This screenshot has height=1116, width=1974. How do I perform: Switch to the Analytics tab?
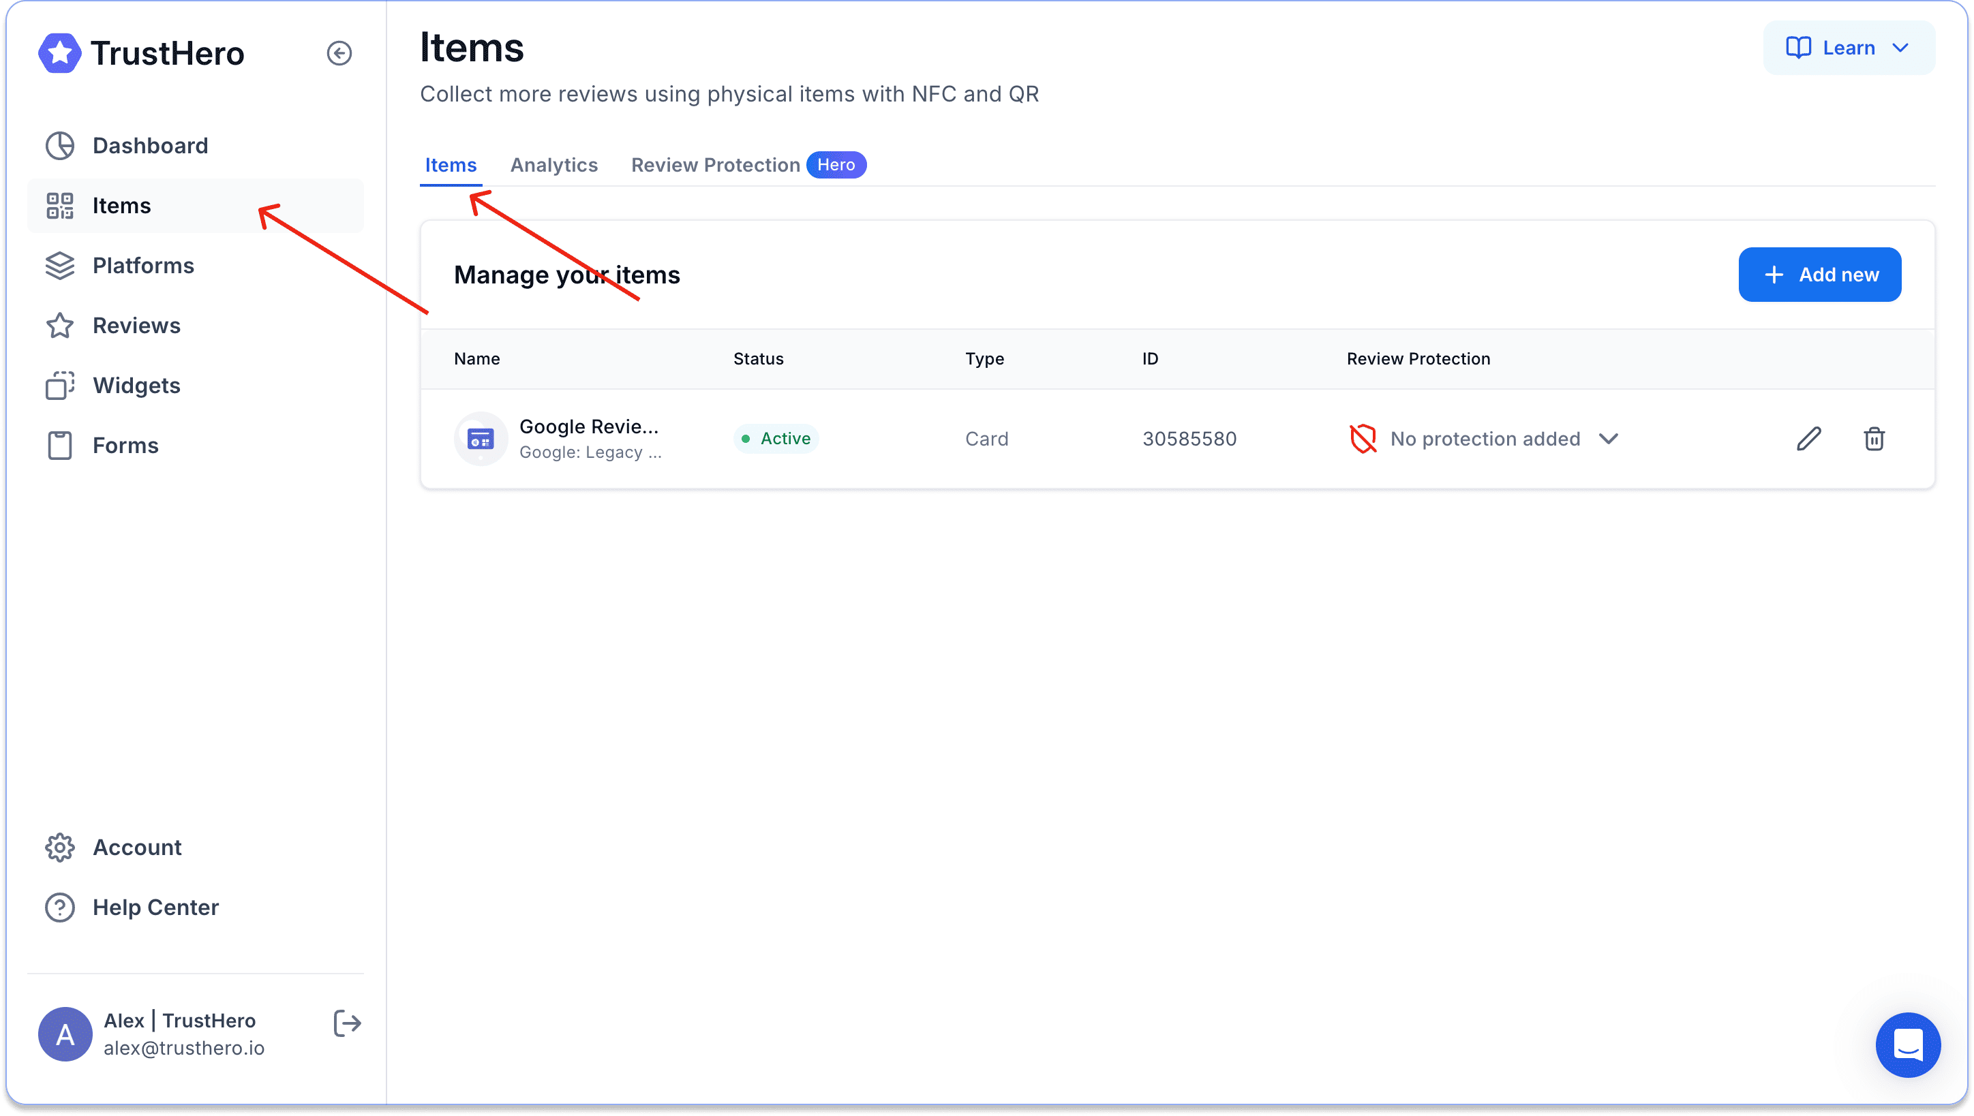(x=553, y=165)
